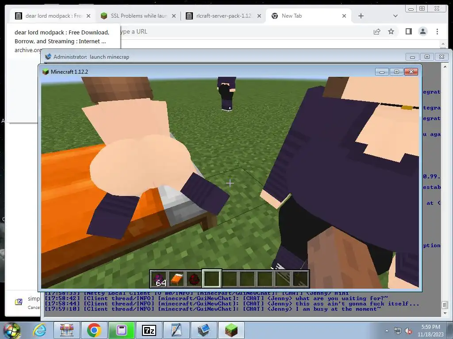
Task: Open 7-Zip from the taskbar
Action: (x=149, y=330)
